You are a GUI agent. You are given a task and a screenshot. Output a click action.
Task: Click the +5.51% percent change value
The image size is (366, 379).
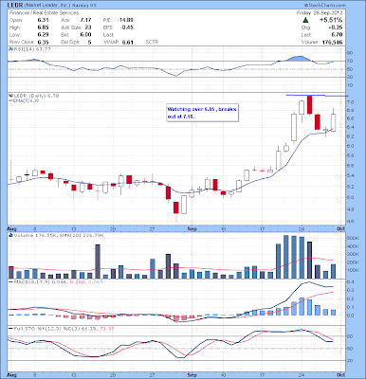click(330, 20)
